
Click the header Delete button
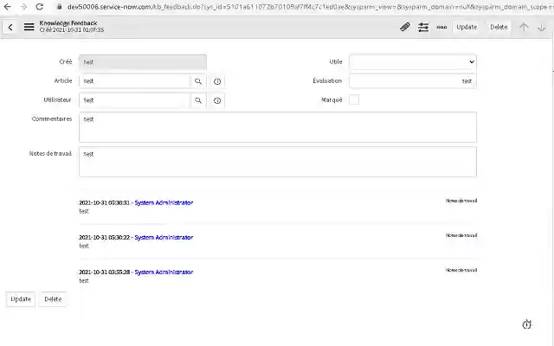[x=499, y=27]
